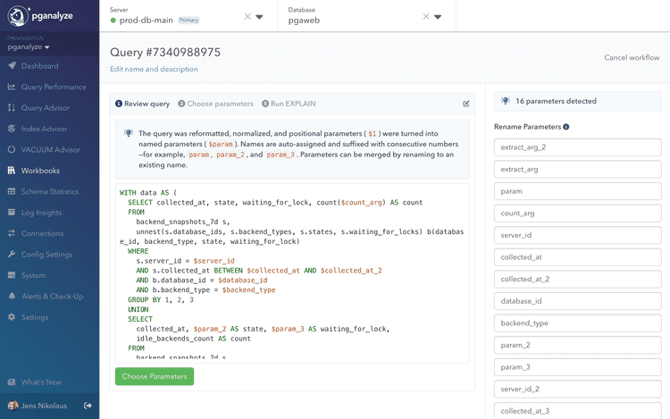This screenshot has height=419, width=670.
Task: Click the log out icon
Action: (x=88, y=406)
